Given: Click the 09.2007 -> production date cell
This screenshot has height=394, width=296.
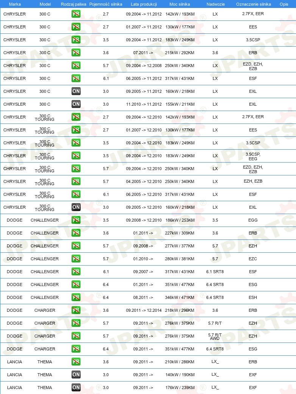Looking at the screenshot, I should (143, 272).
